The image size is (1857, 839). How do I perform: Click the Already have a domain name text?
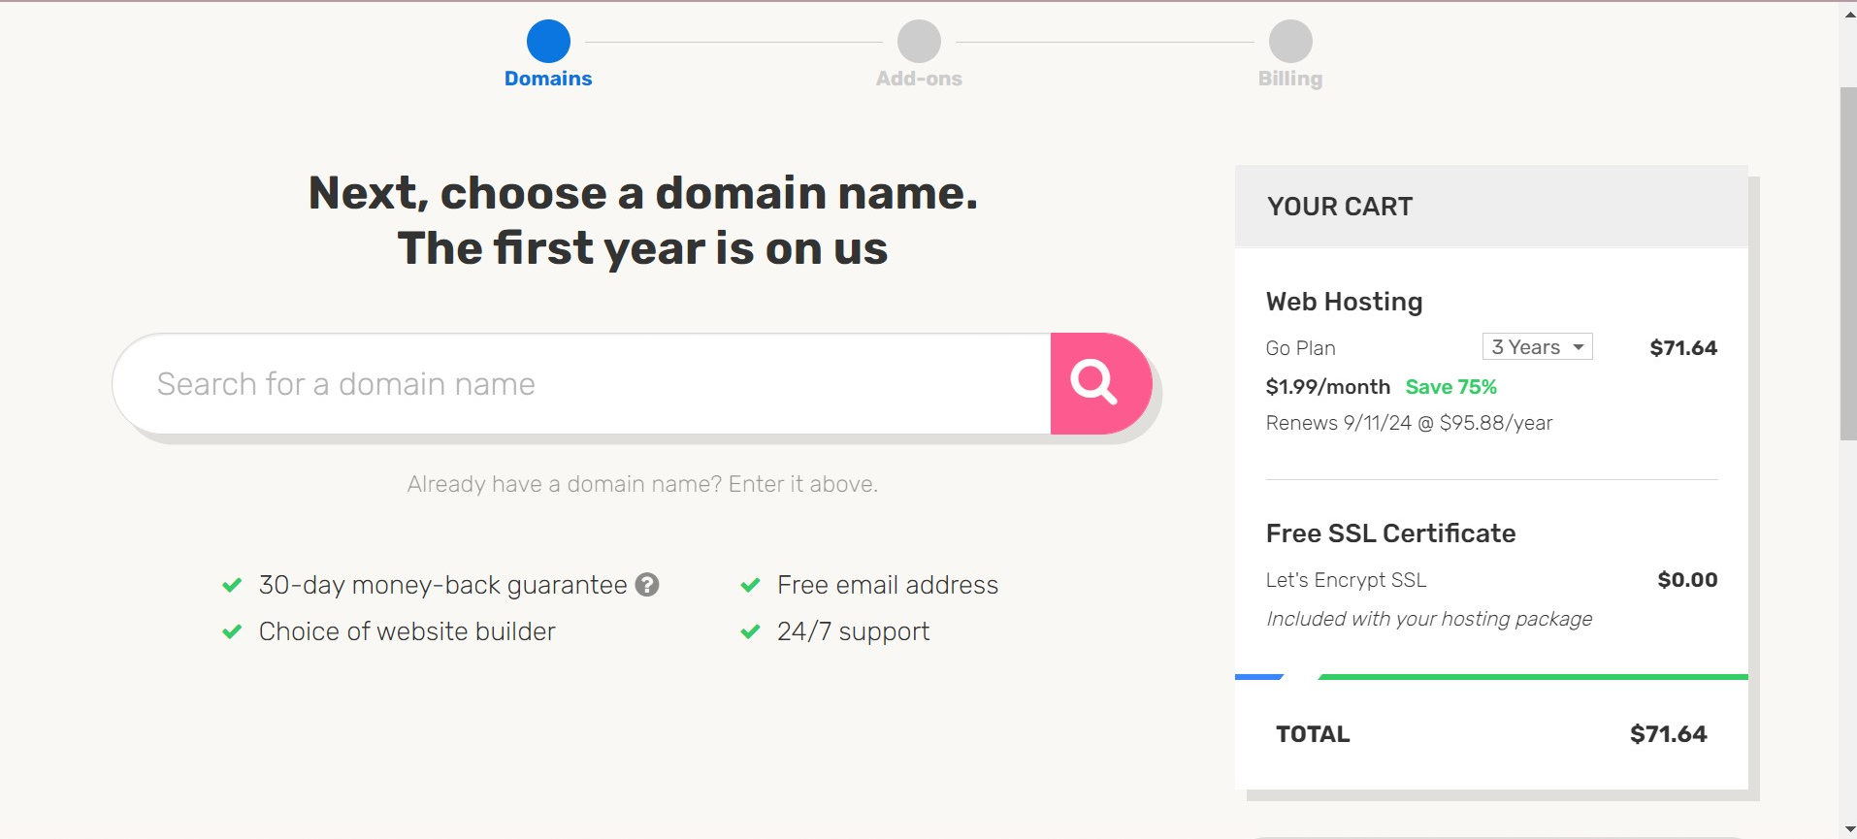(x=642, y=484)
